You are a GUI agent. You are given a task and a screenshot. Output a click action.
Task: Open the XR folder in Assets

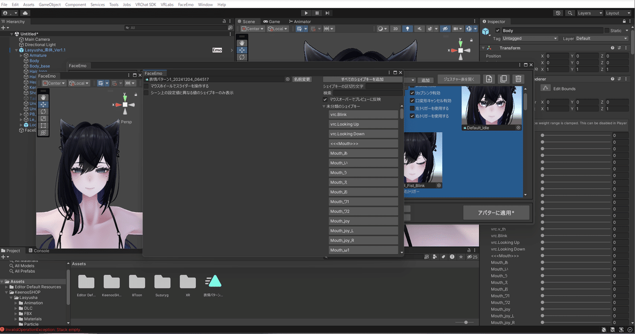188,282
